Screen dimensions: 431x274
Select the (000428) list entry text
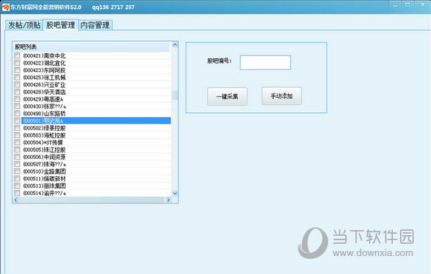click(45, 92)
